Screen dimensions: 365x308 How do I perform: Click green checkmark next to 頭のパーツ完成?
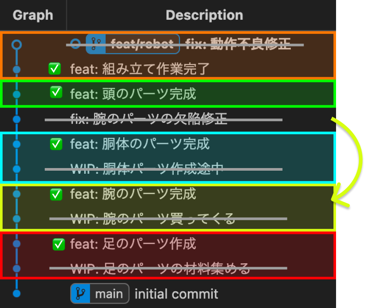point(56,92)
